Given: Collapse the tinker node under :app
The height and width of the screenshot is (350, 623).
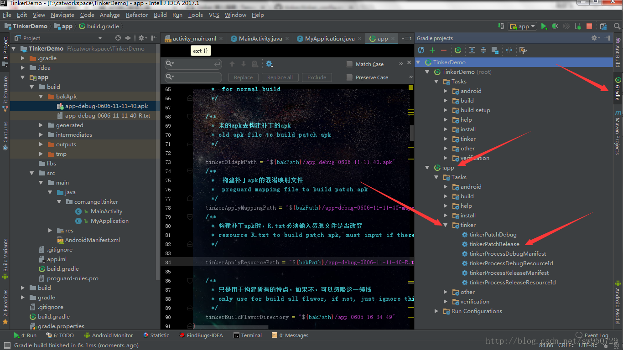Looking at the screenshot, I should pos(446,225).
